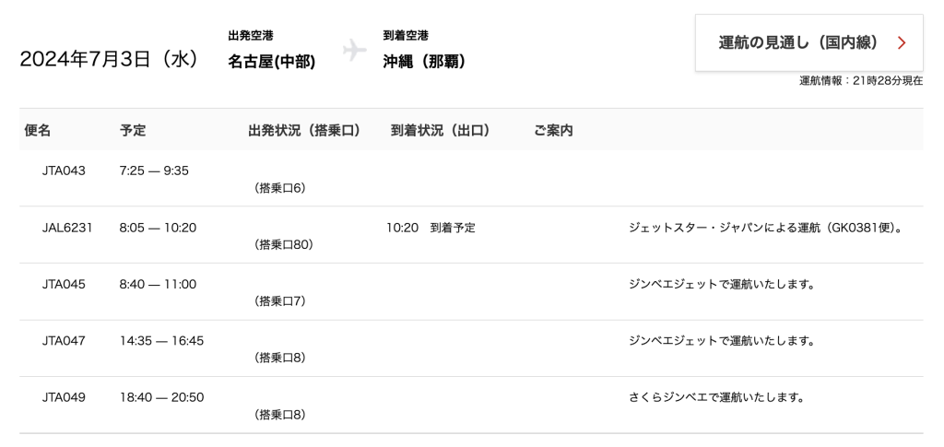Viewport: 944px width, 447px height.
Task: Click the date 2024年7月3日（水）
Action: tap(110, 60)
